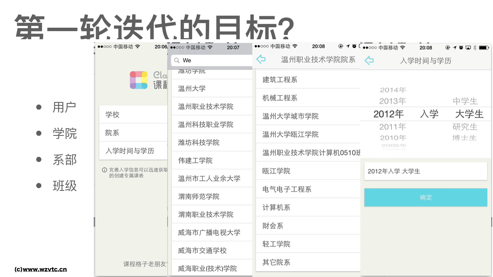Select 温州职业技术学院 from school list

click(206, 107)
